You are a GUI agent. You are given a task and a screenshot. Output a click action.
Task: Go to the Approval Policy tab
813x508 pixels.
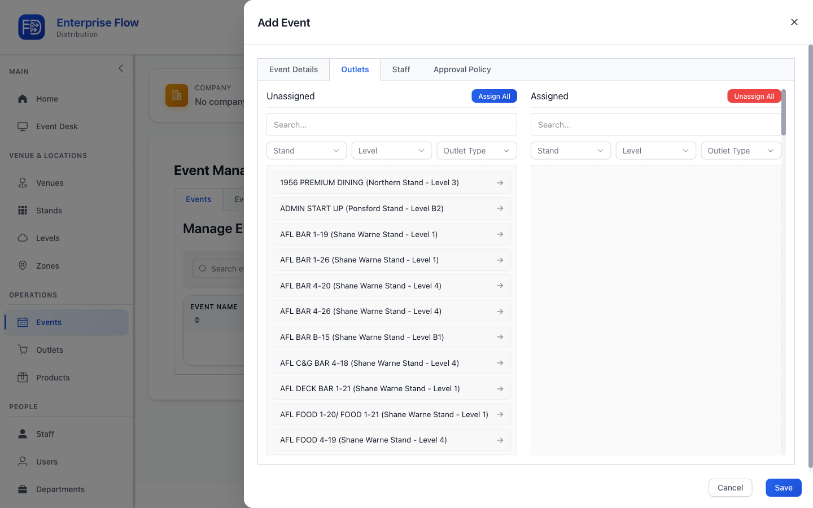tap(462, 69)
